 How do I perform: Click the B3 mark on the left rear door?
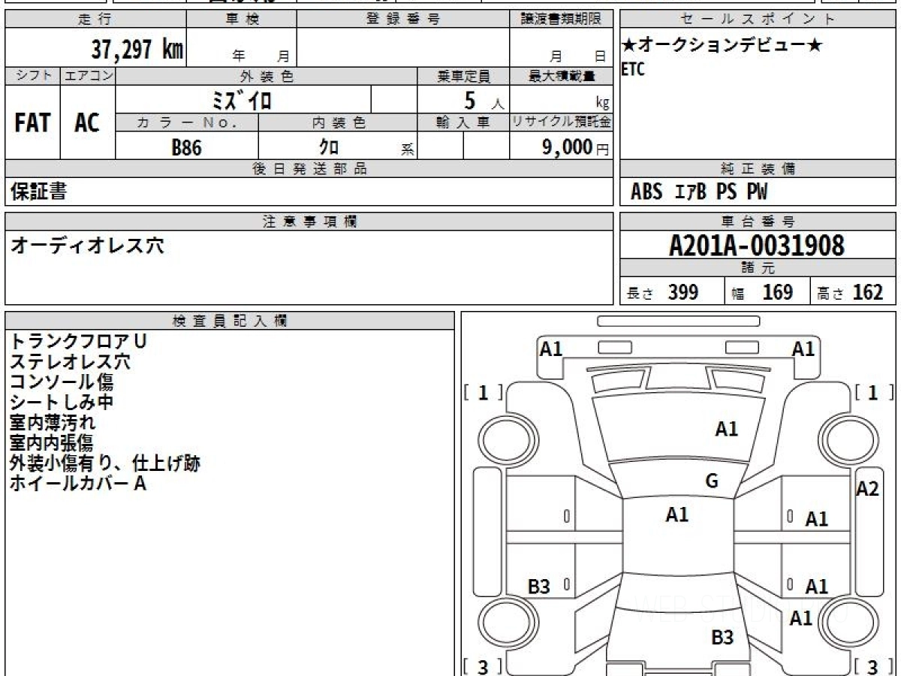(539, 587)
